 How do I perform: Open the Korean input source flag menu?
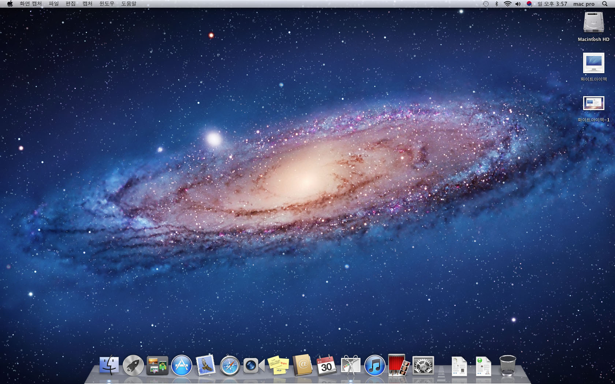[x=529, y=4]
